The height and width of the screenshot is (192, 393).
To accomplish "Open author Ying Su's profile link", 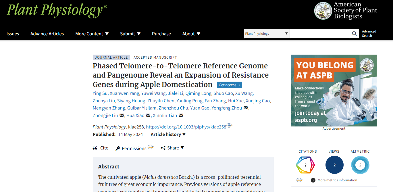I will pyautogui.click(x=100, y=93).
